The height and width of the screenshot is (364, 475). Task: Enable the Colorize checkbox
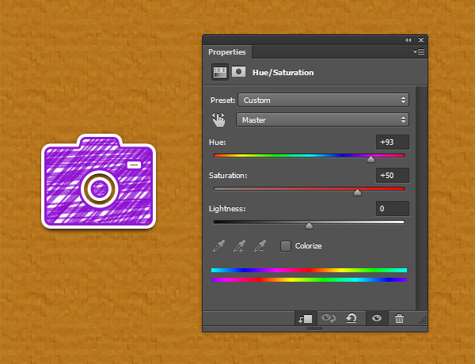(286, 246)
